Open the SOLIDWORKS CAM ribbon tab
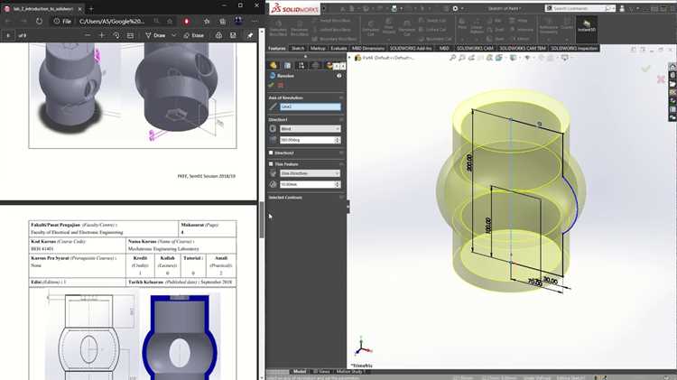The width and height of the screenshot is (677, 380). pyautogui.click(x=475, y=49)
